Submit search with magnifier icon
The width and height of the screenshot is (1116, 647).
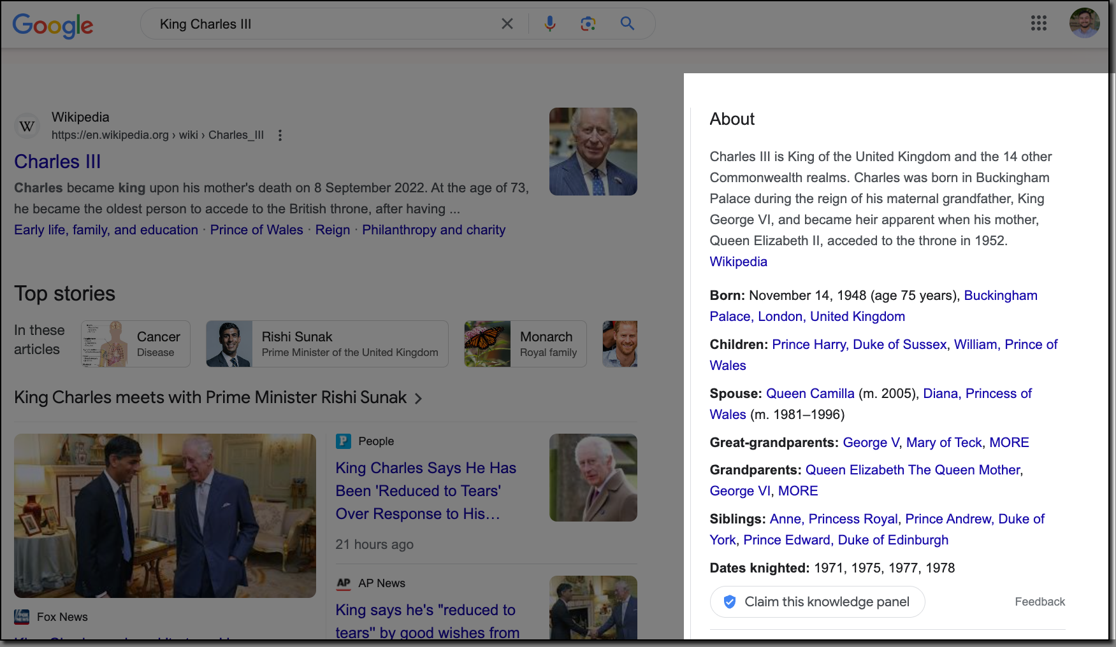(627, 24)
